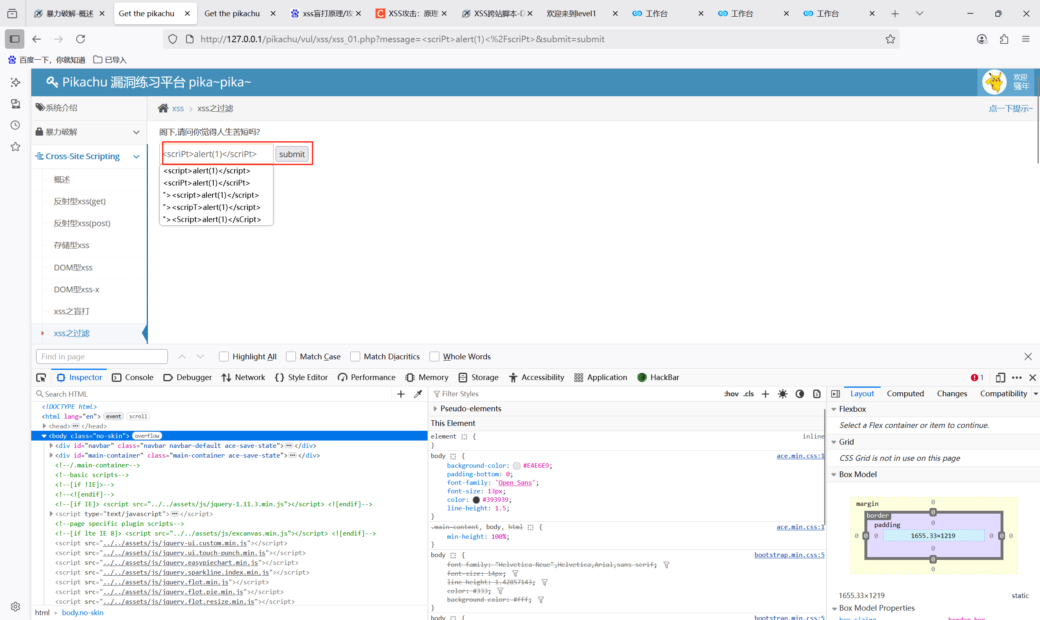Viewport: 1040px width, 620px height.
Task: Toggle the three-pane inspector layout icon
Action: pos(836,394)
